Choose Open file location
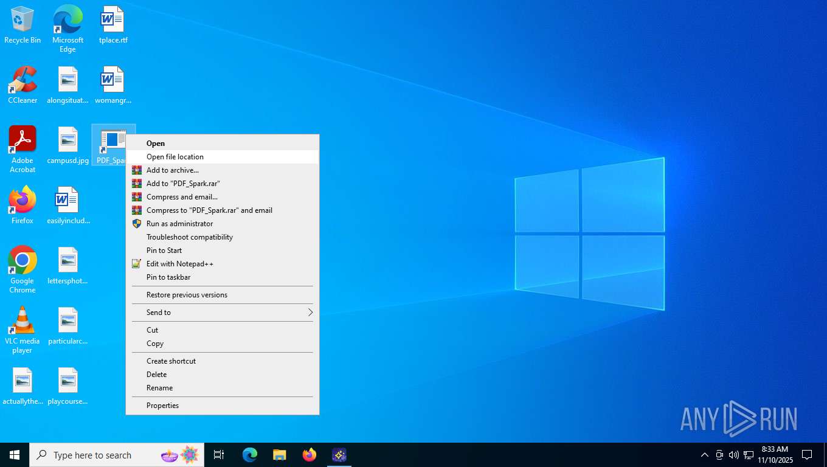 point(223,157)
